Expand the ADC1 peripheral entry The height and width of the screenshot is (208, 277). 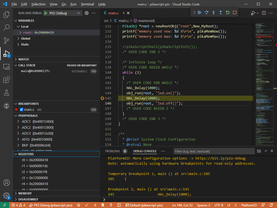(26, 121)
